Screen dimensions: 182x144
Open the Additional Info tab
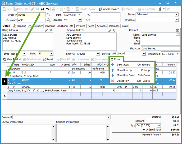65,26
